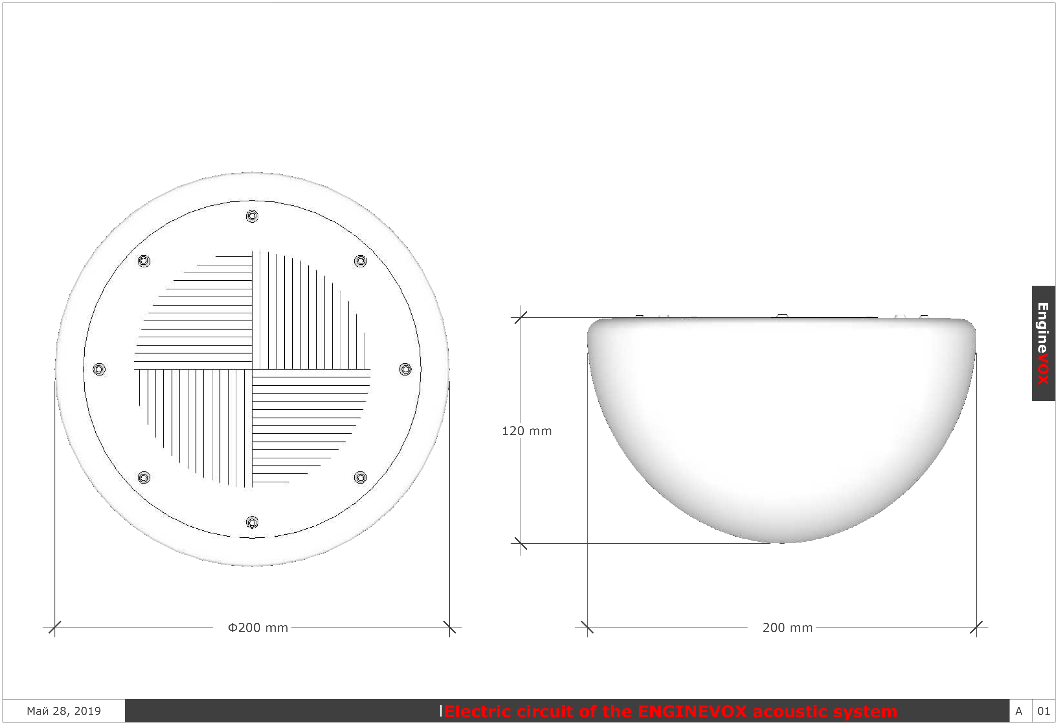Viewport: 1058px width, 725px height.
Task: Click the EngineVOX logo tab on right edge
Action: [1043, 343]
